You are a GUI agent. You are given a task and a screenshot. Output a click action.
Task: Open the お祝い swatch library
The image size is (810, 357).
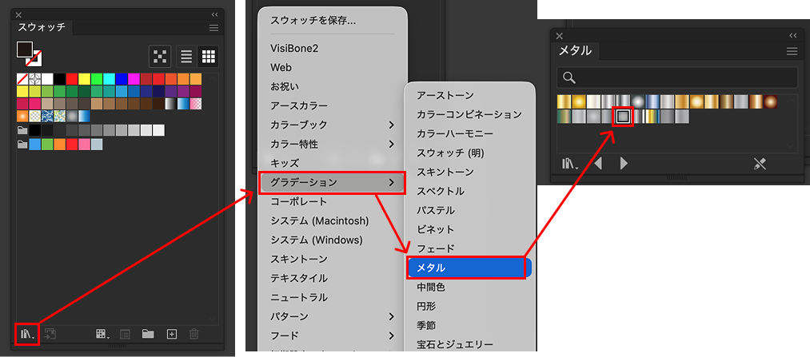pos(284,87)
